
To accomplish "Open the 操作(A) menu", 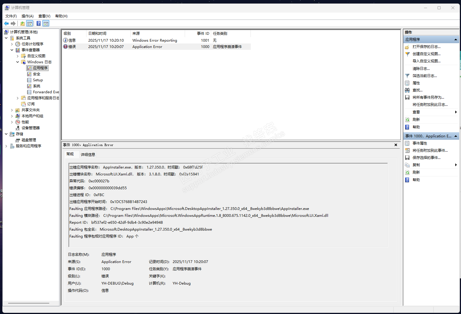I will (x=28, y=16).
